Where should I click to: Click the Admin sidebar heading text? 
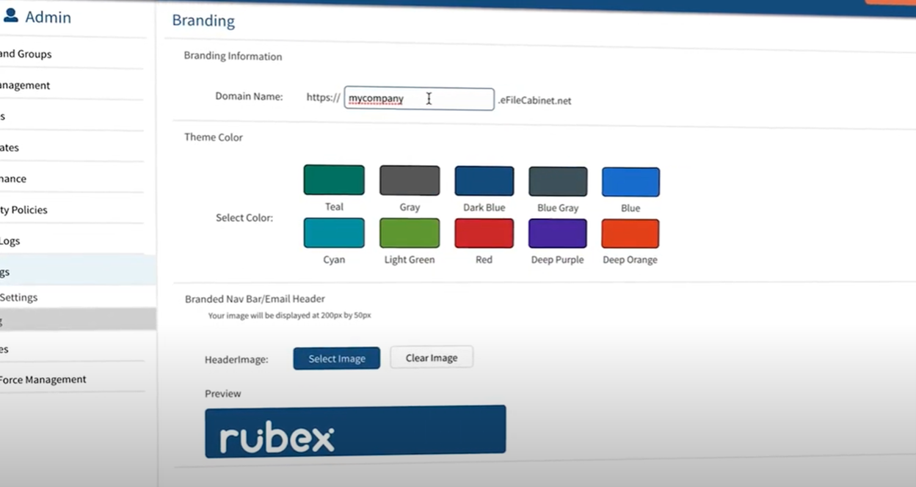(48, 18)
